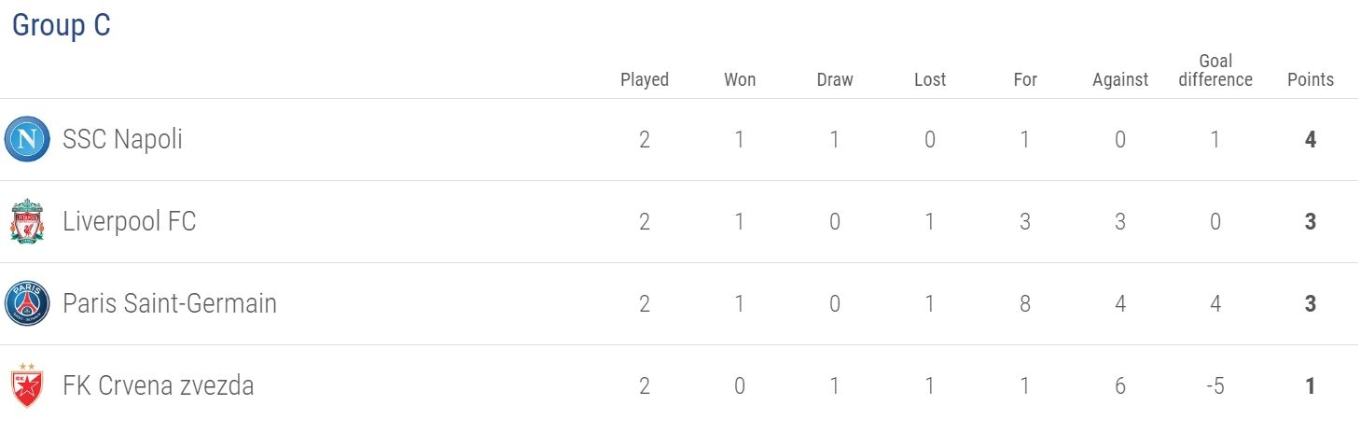Click the For goals column header
Screen dimensions: 1361x433
(1025, 79)
